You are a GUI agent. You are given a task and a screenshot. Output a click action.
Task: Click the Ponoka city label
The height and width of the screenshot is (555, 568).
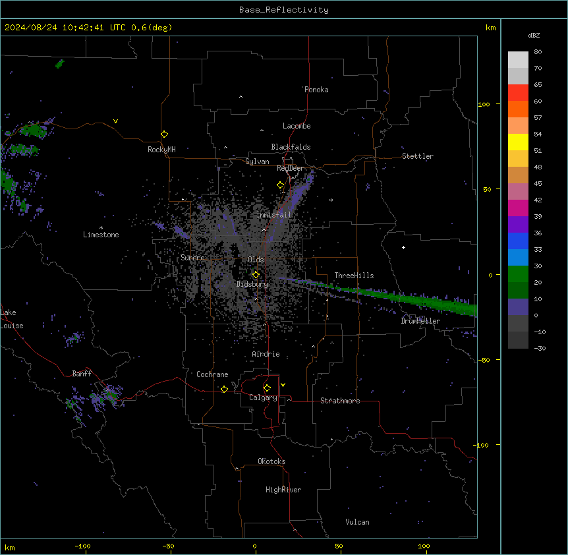click(x=316, y=90)
